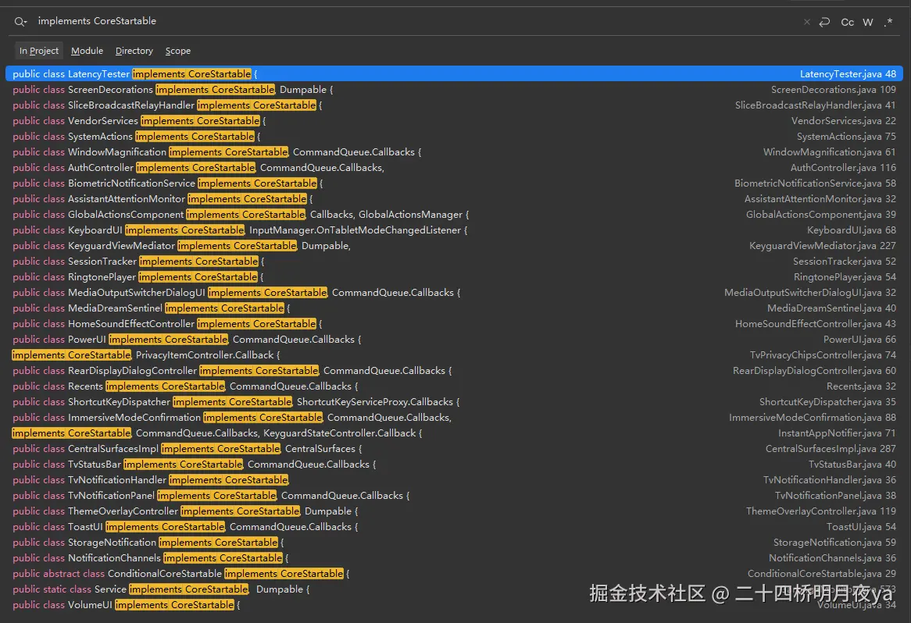This screenshot has width=911, height=623.
Task: Select the AssistantAttentionMonitor result row
Action: tap(455, 199)
